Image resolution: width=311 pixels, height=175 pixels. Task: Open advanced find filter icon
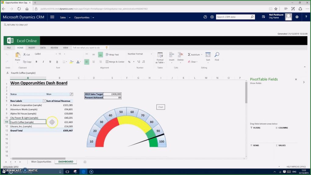click(x=263, y=17)
